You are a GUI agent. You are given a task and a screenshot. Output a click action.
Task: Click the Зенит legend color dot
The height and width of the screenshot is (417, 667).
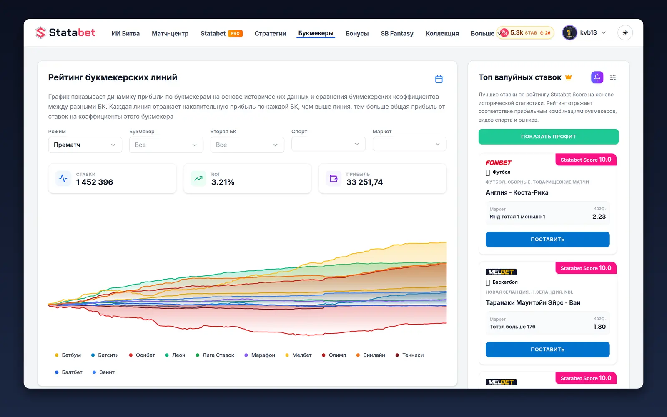click(94, 372)
